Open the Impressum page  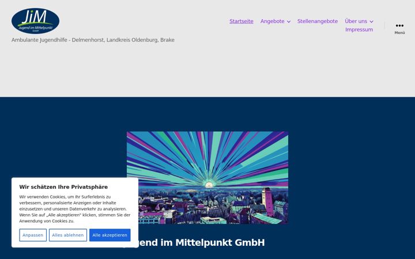point(359,29)
